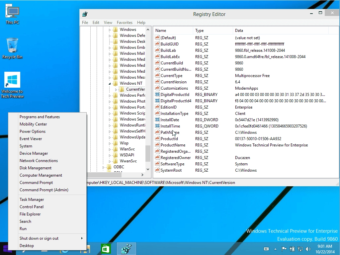The height and width of the screenshot is (255, 340).
Task: Sort values by the Name column header
Action: (x=173, y=31)
